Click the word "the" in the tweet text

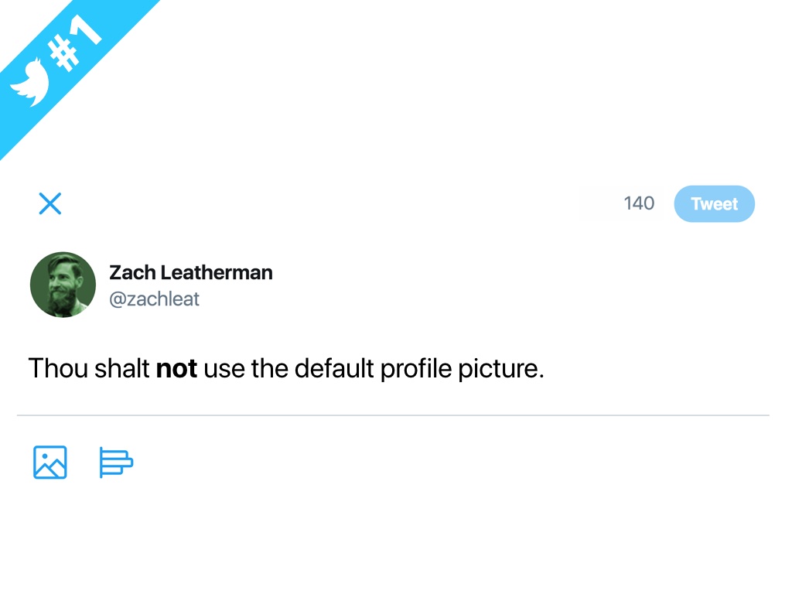tap(270, 369)
